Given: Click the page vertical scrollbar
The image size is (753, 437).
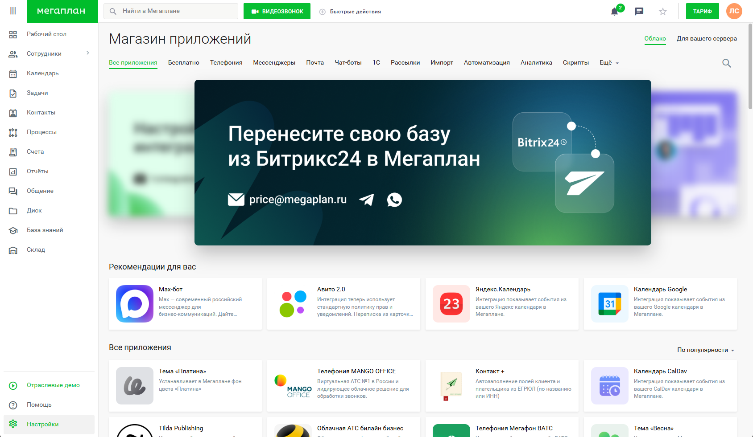Looking at the screenshot, I should point(750,66).
